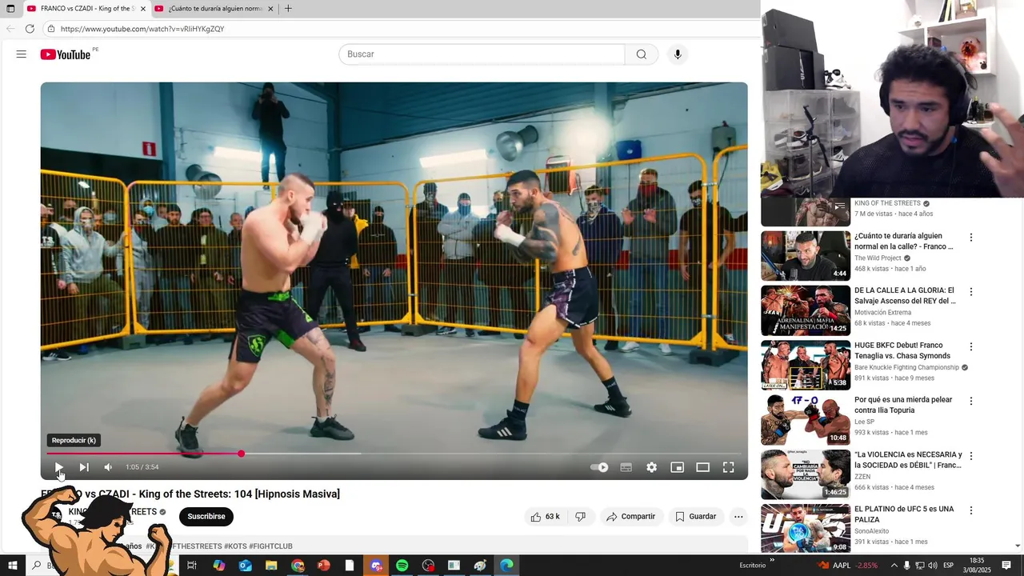Click the #FIGHTCLUB hashtag
This screenshot has height=576, width=1024.
[270, 546]
